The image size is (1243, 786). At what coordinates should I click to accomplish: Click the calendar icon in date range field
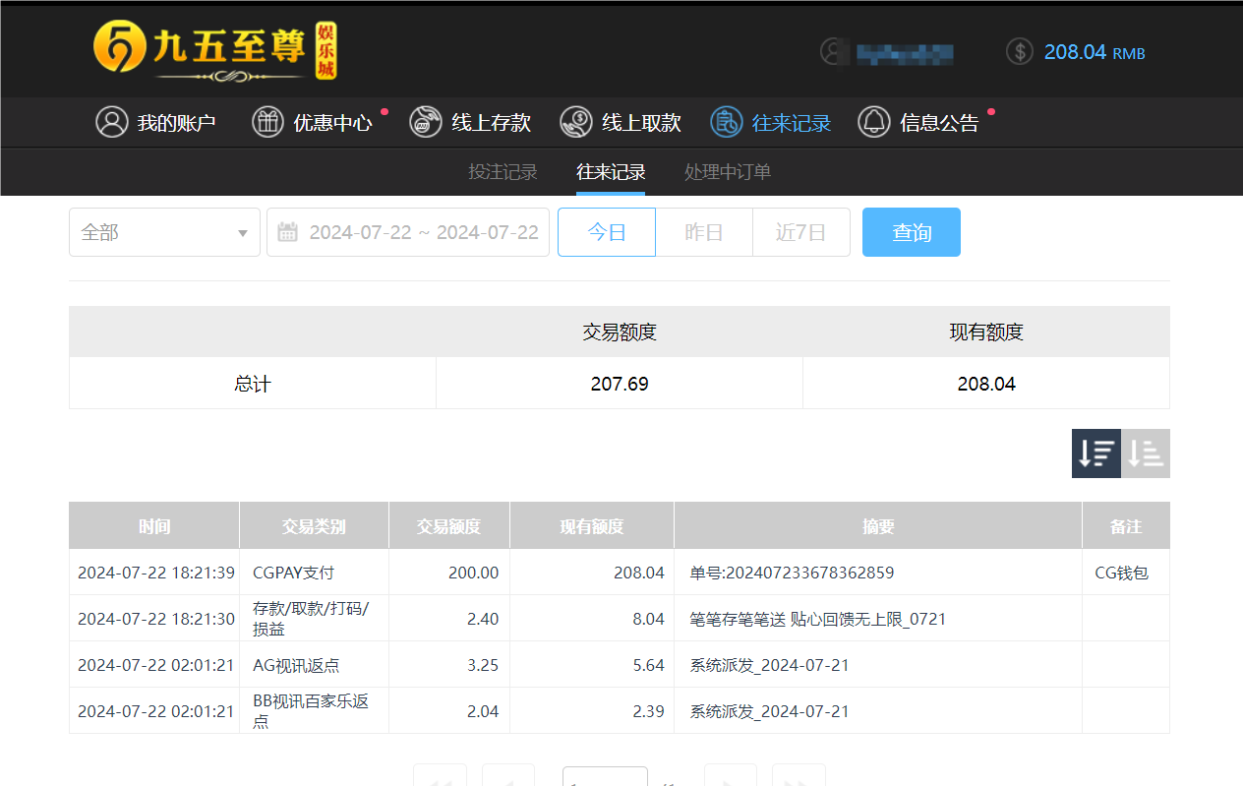(287, 232)
